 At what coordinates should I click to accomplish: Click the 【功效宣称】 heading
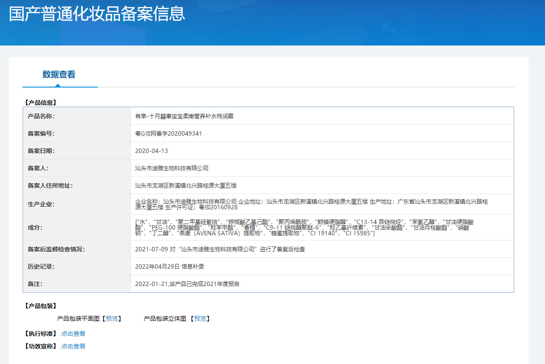pyautogui.click(x=41, y=346)
